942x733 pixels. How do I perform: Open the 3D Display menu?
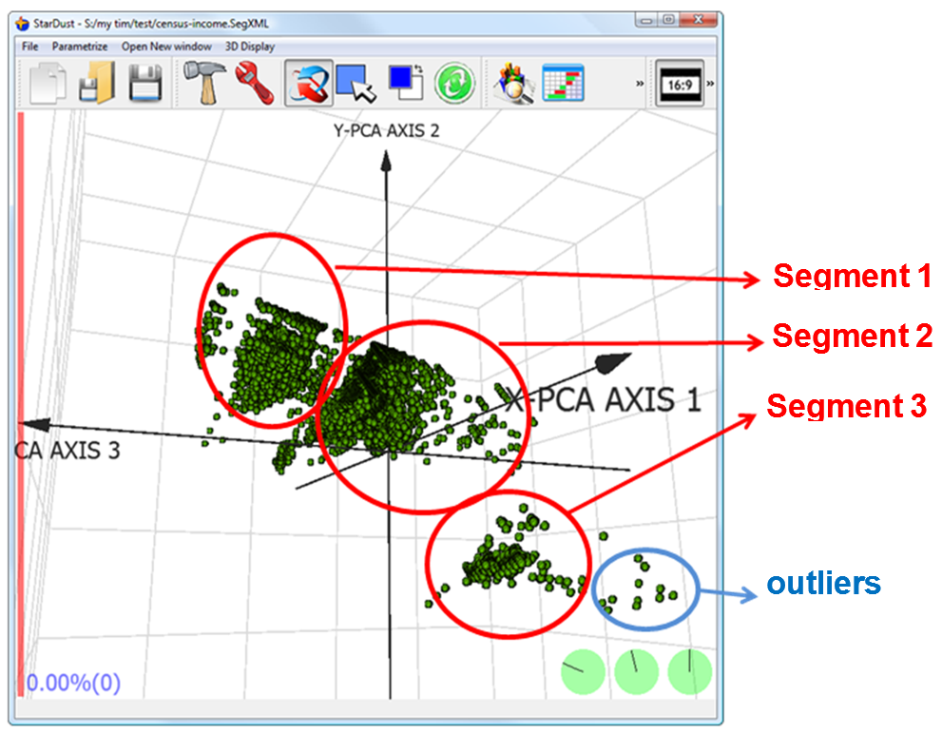point(249,47)
